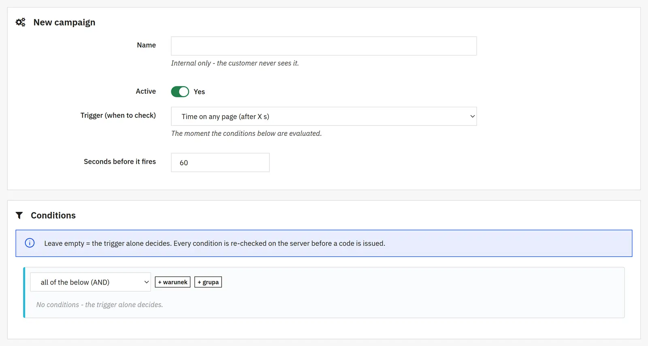This screenshot has height=346, width=648.
Task: Click the chevron arrow of the Trigger dropdown
Action: (472, 116)
